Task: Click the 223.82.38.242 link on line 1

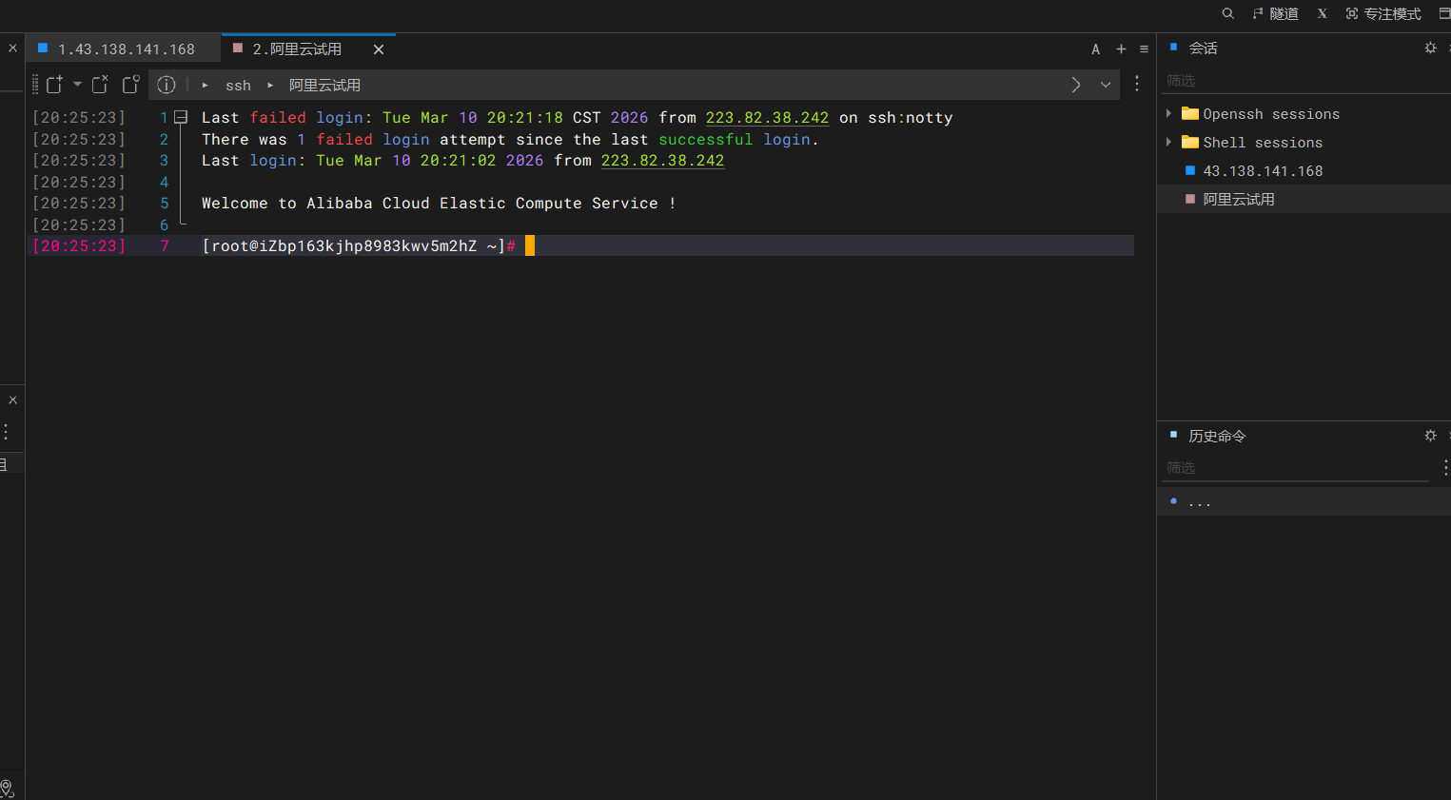Action: 767,118
